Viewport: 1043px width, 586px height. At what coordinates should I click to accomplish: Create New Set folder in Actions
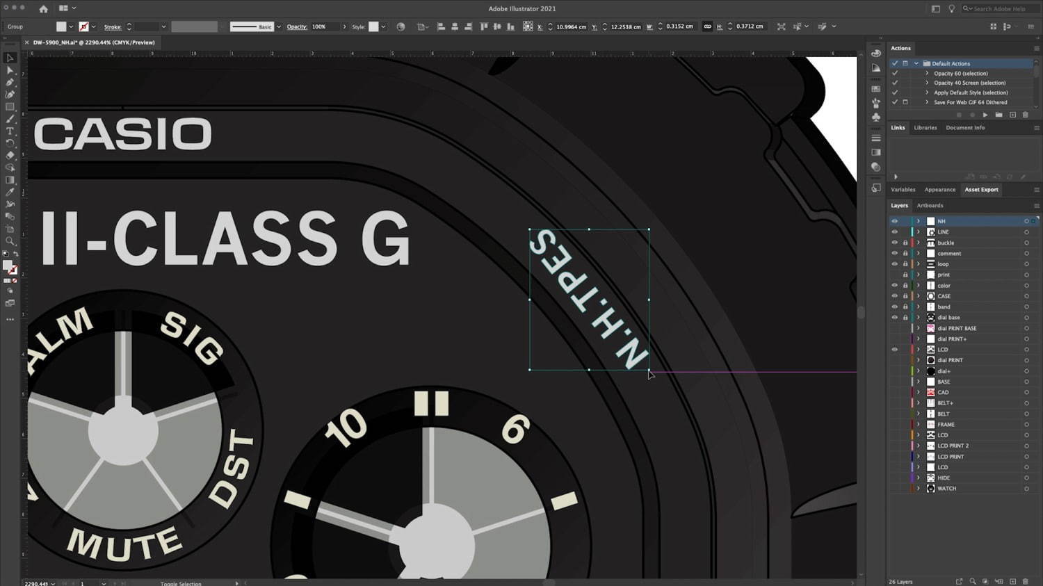point(998,115)
